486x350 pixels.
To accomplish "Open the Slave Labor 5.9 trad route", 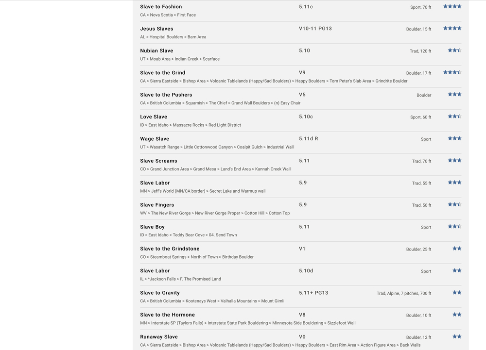I will 155,183.
